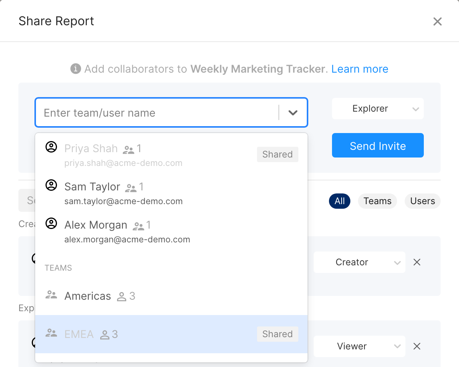Screen dimensions: 459x367
Task: Select the Americas team
Action: (x=171, y=296)
